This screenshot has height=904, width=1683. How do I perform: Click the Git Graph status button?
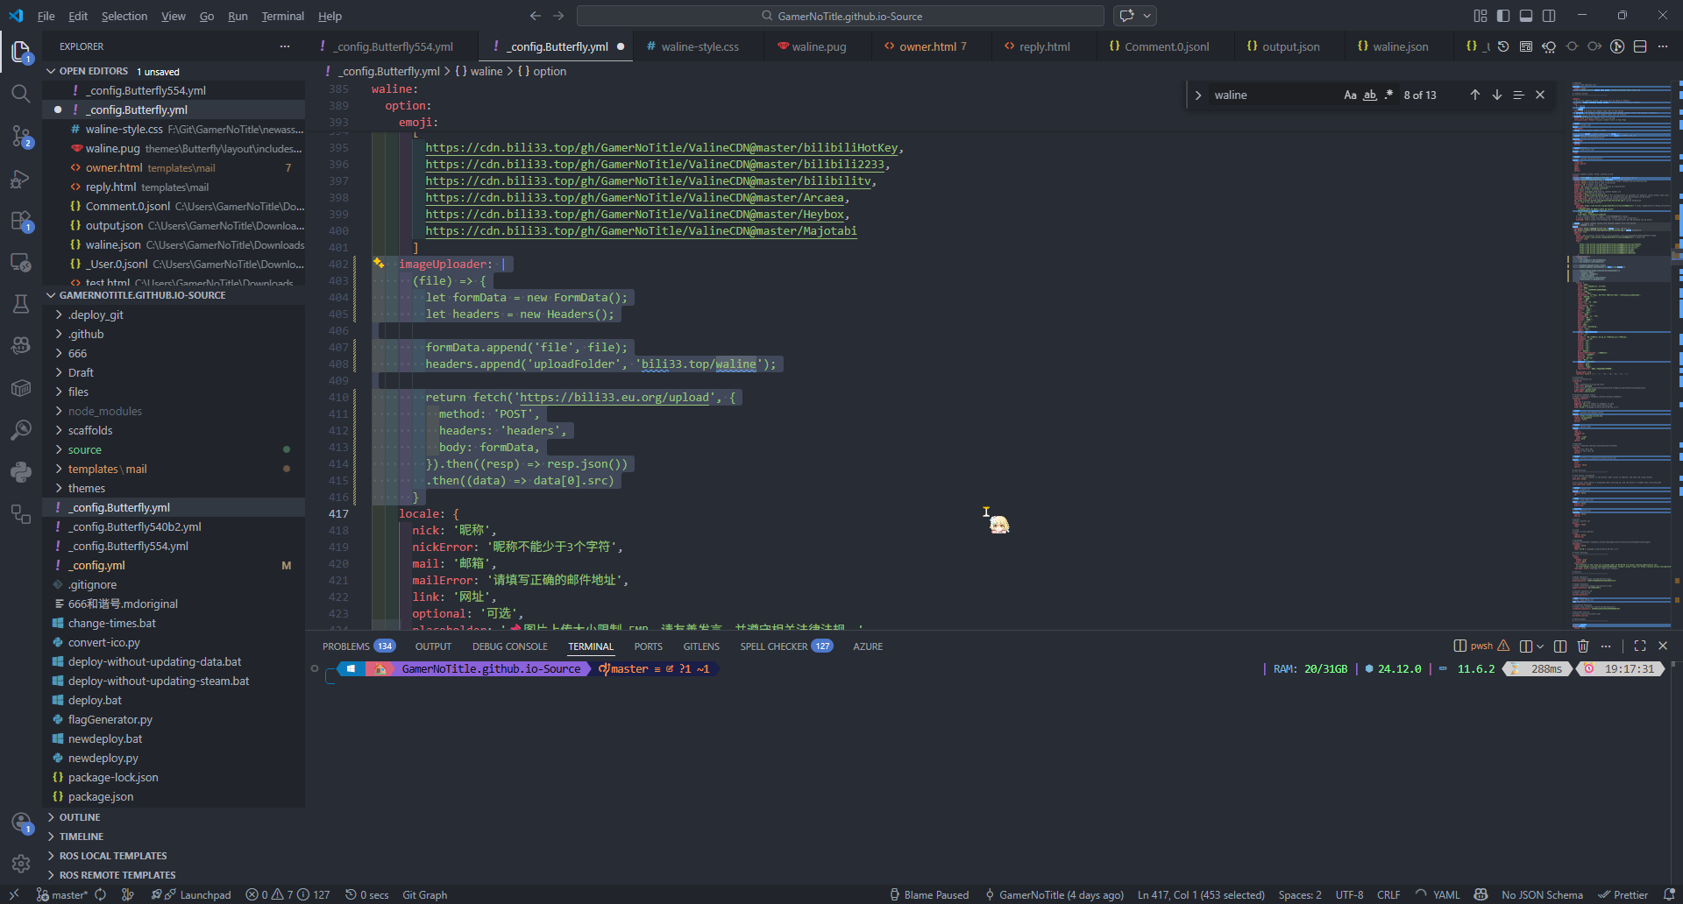tap(424, 894)
